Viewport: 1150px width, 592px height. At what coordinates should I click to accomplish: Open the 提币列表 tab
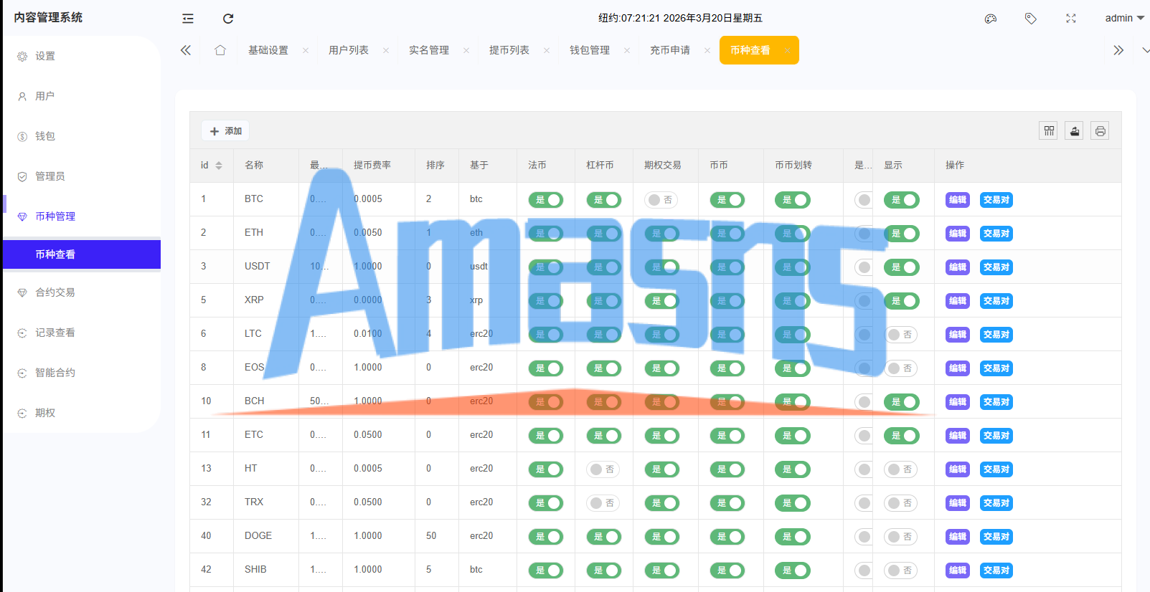(x=509, y=50)
